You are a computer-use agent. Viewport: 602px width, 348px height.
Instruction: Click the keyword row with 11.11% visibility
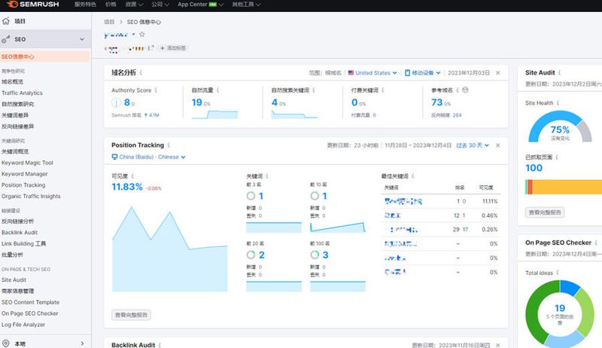441,201
